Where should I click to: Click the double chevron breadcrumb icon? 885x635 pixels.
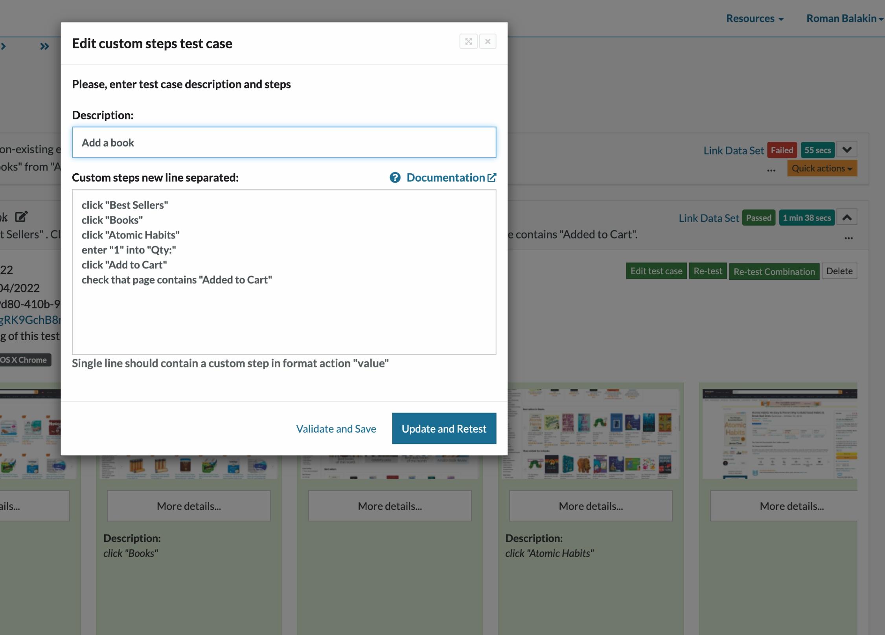pos(44,47)
